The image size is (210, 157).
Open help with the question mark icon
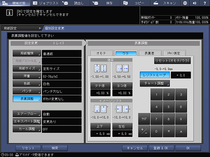pos(205,3)
